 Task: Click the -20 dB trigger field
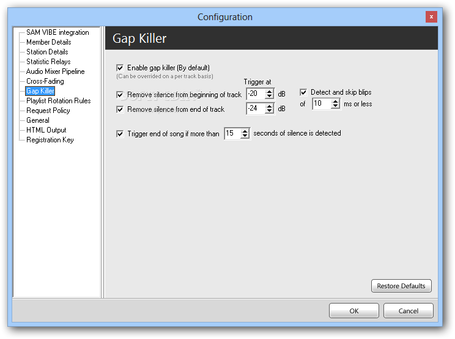(256, 94)
